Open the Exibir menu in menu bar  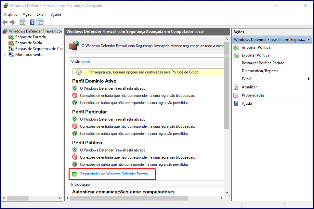41,14
